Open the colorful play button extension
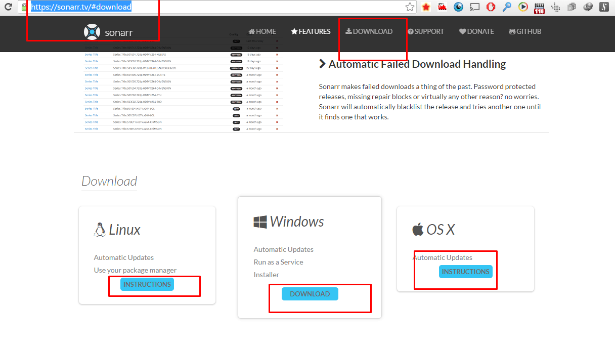Viewport: 615px width, 350px height. (523, 7)
